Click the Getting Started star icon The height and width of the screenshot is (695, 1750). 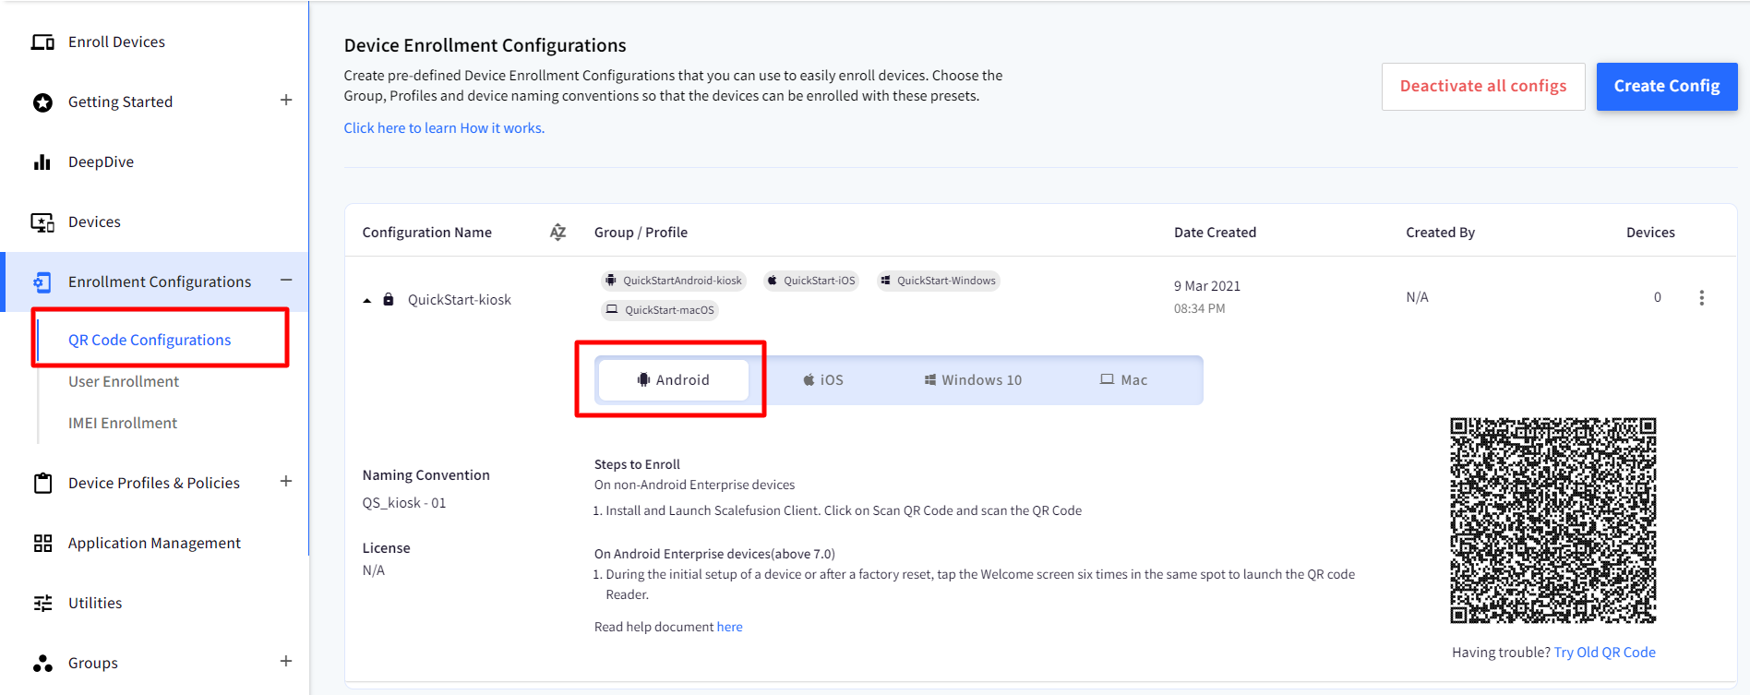[42, 102]
